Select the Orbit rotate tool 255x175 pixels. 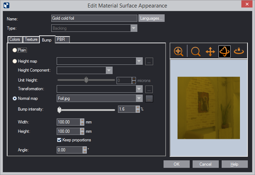pos(225,52)
